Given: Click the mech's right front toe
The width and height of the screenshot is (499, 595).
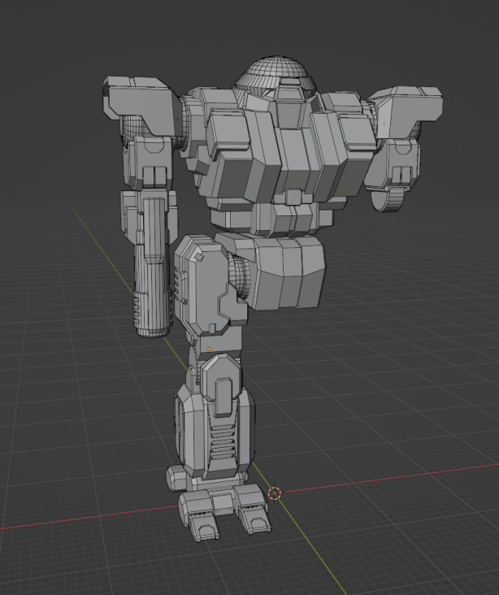Looking at the screenshot, I should [x=254, y=512].
